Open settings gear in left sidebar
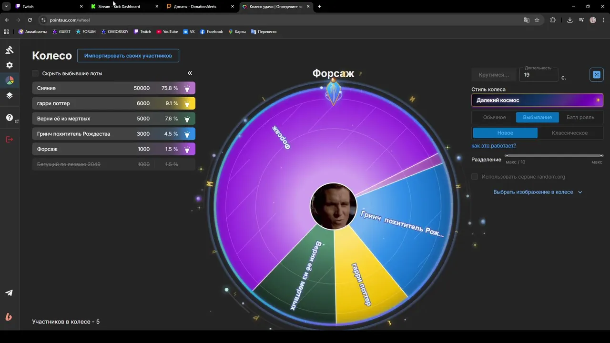The width and height of the screenshot is (610, 343). point(10,65)
